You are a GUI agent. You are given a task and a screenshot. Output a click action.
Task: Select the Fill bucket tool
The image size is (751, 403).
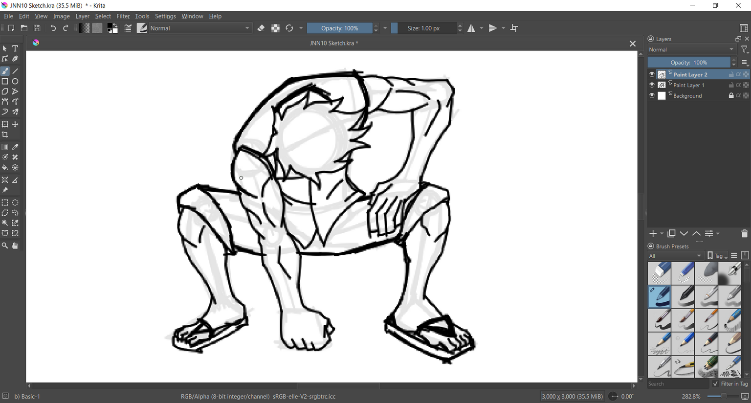pos(5,168)
